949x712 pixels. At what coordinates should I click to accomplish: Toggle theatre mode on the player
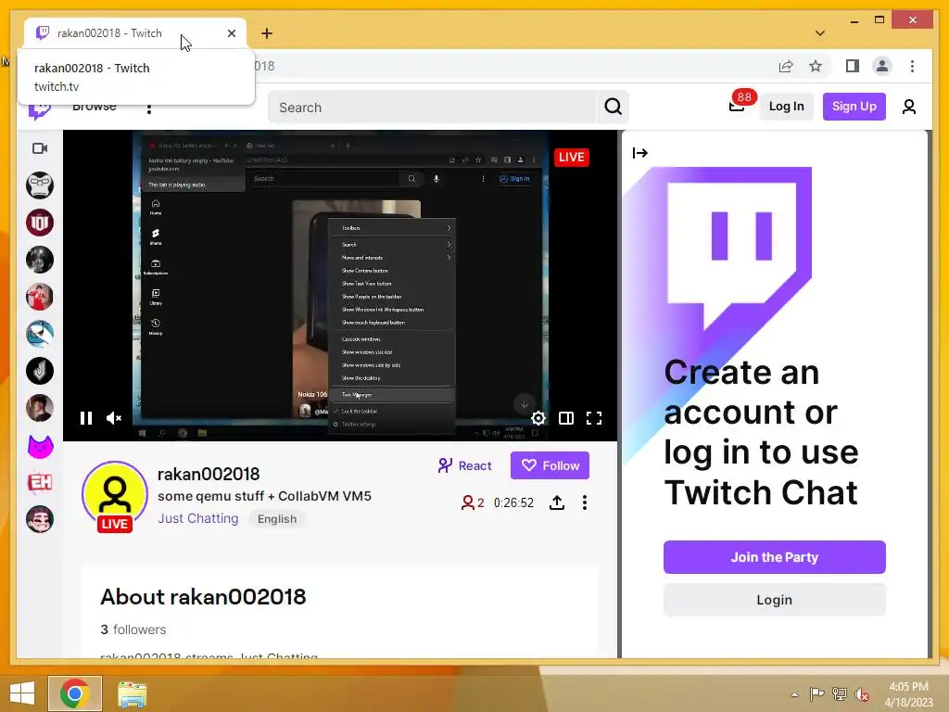[566, 418]
